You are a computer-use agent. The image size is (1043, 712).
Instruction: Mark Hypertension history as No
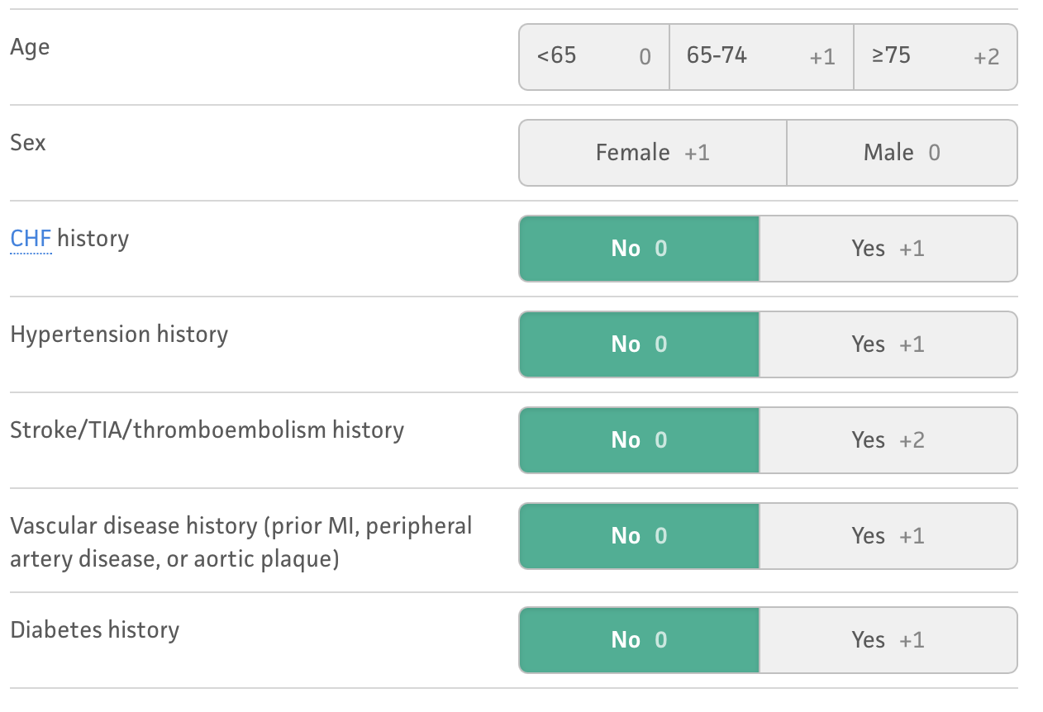coord(639,344)
